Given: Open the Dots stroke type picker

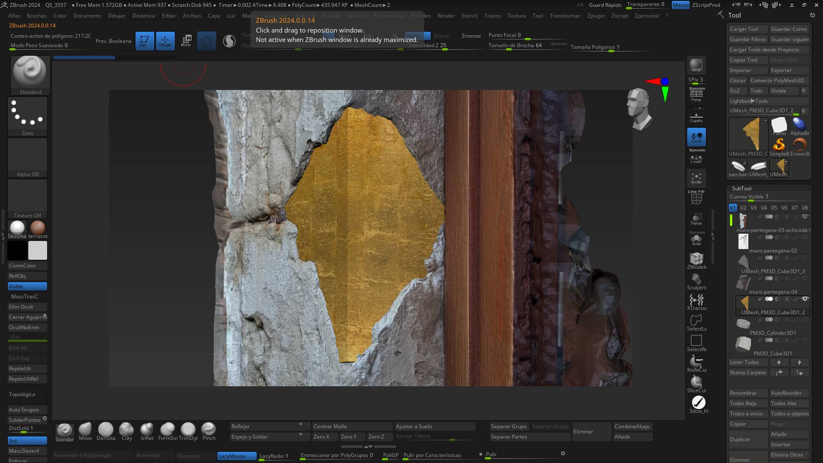Looking at the screenshot, I should click(x=27, y=115).
